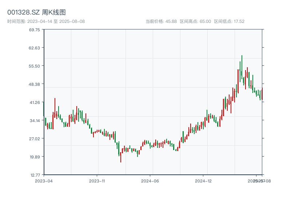Click the y-axis label 69.75
Screen dimensions: 291x218
click(34, 30)
